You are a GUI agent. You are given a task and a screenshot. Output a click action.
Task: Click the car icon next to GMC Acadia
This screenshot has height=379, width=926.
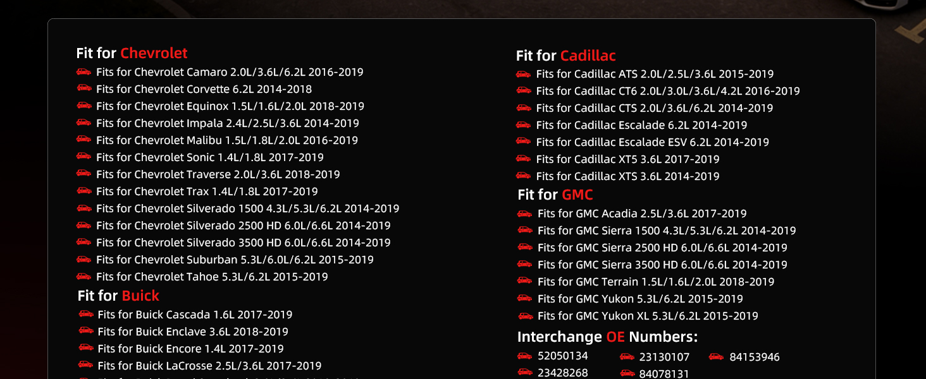coord(524,214)
